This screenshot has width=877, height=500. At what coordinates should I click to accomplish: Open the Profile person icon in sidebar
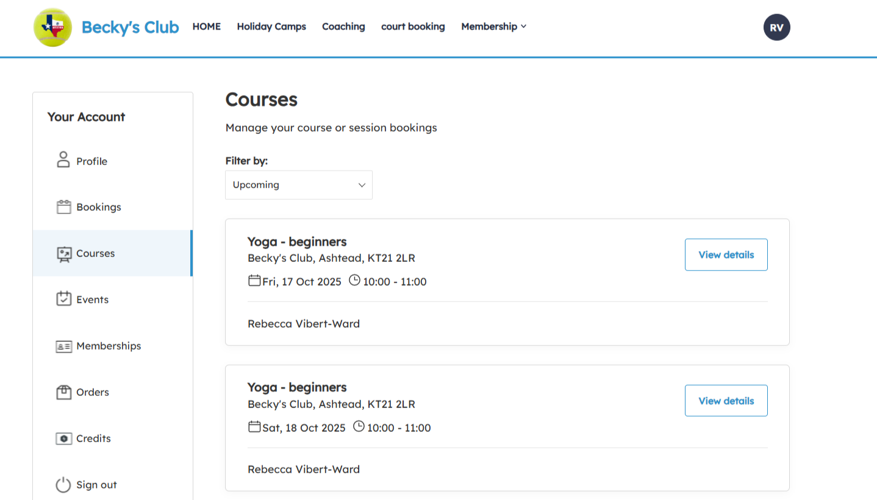point(63,161)
